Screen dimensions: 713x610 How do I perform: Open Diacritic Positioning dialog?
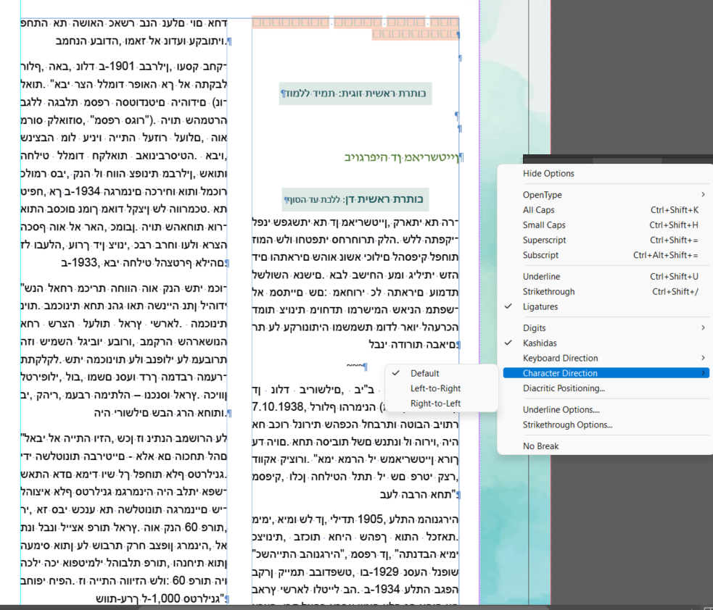(x=564, y=388)
